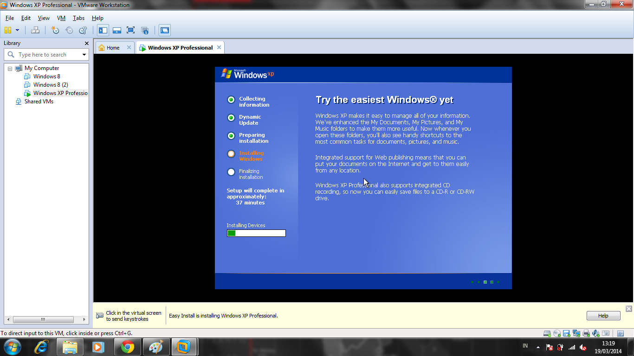Open the VM menu

pyautogui.click(x=61, y=18)
